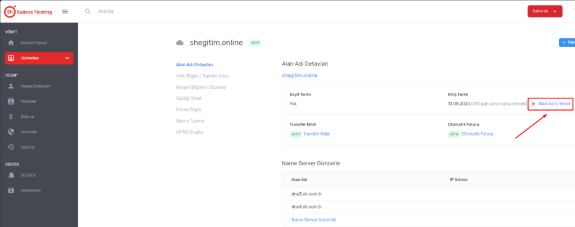This screenshot has height=227, width=575.
Task: Click the 13.08.2025 expiry date
Action: tap(459, 104)
